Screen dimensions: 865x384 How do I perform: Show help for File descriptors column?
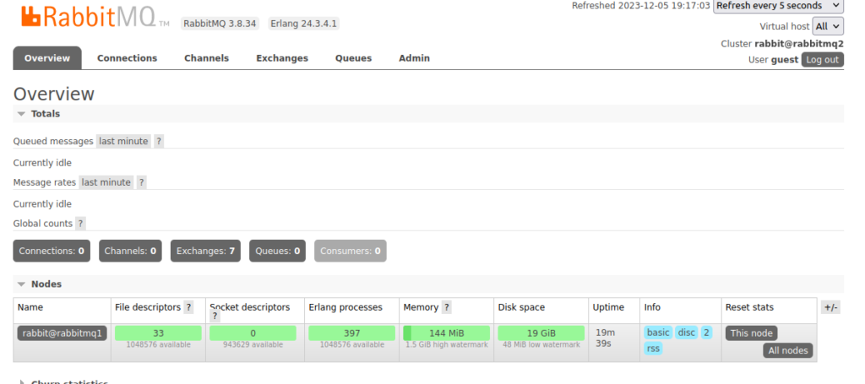[x=188, y=307]
